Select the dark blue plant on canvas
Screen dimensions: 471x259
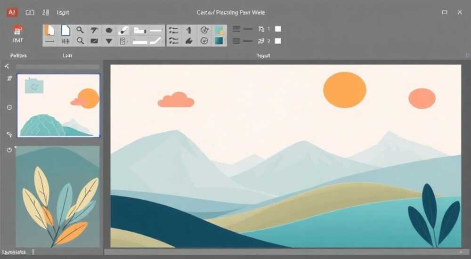434,215
